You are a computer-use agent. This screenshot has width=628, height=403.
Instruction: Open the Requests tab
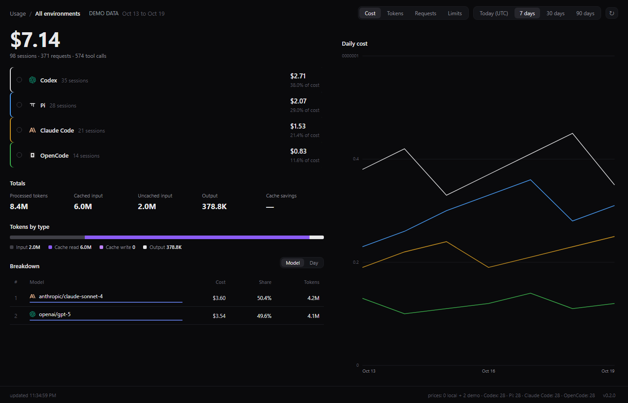[x=426, y=13]
